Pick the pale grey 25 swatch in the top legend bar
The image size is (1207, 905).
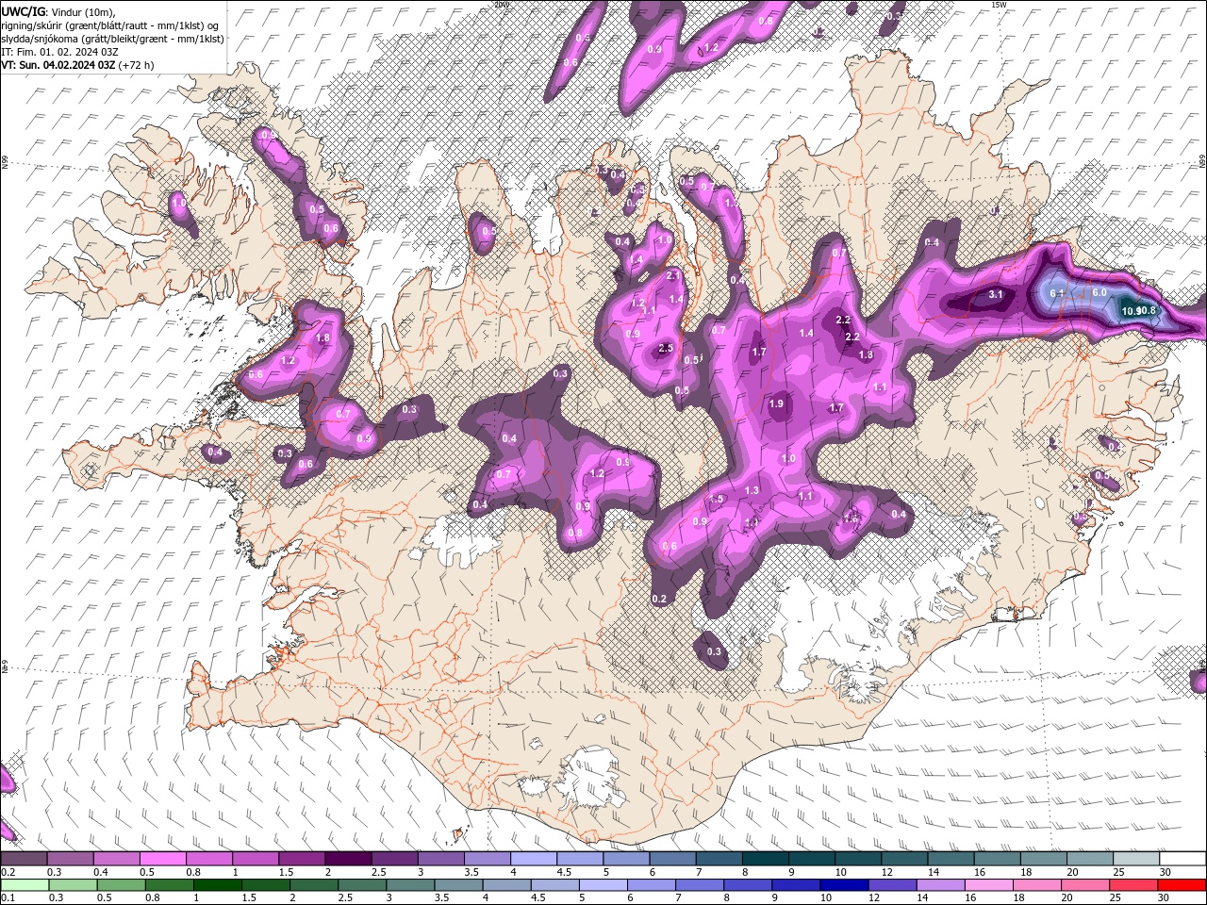[x=1136, y=858]
